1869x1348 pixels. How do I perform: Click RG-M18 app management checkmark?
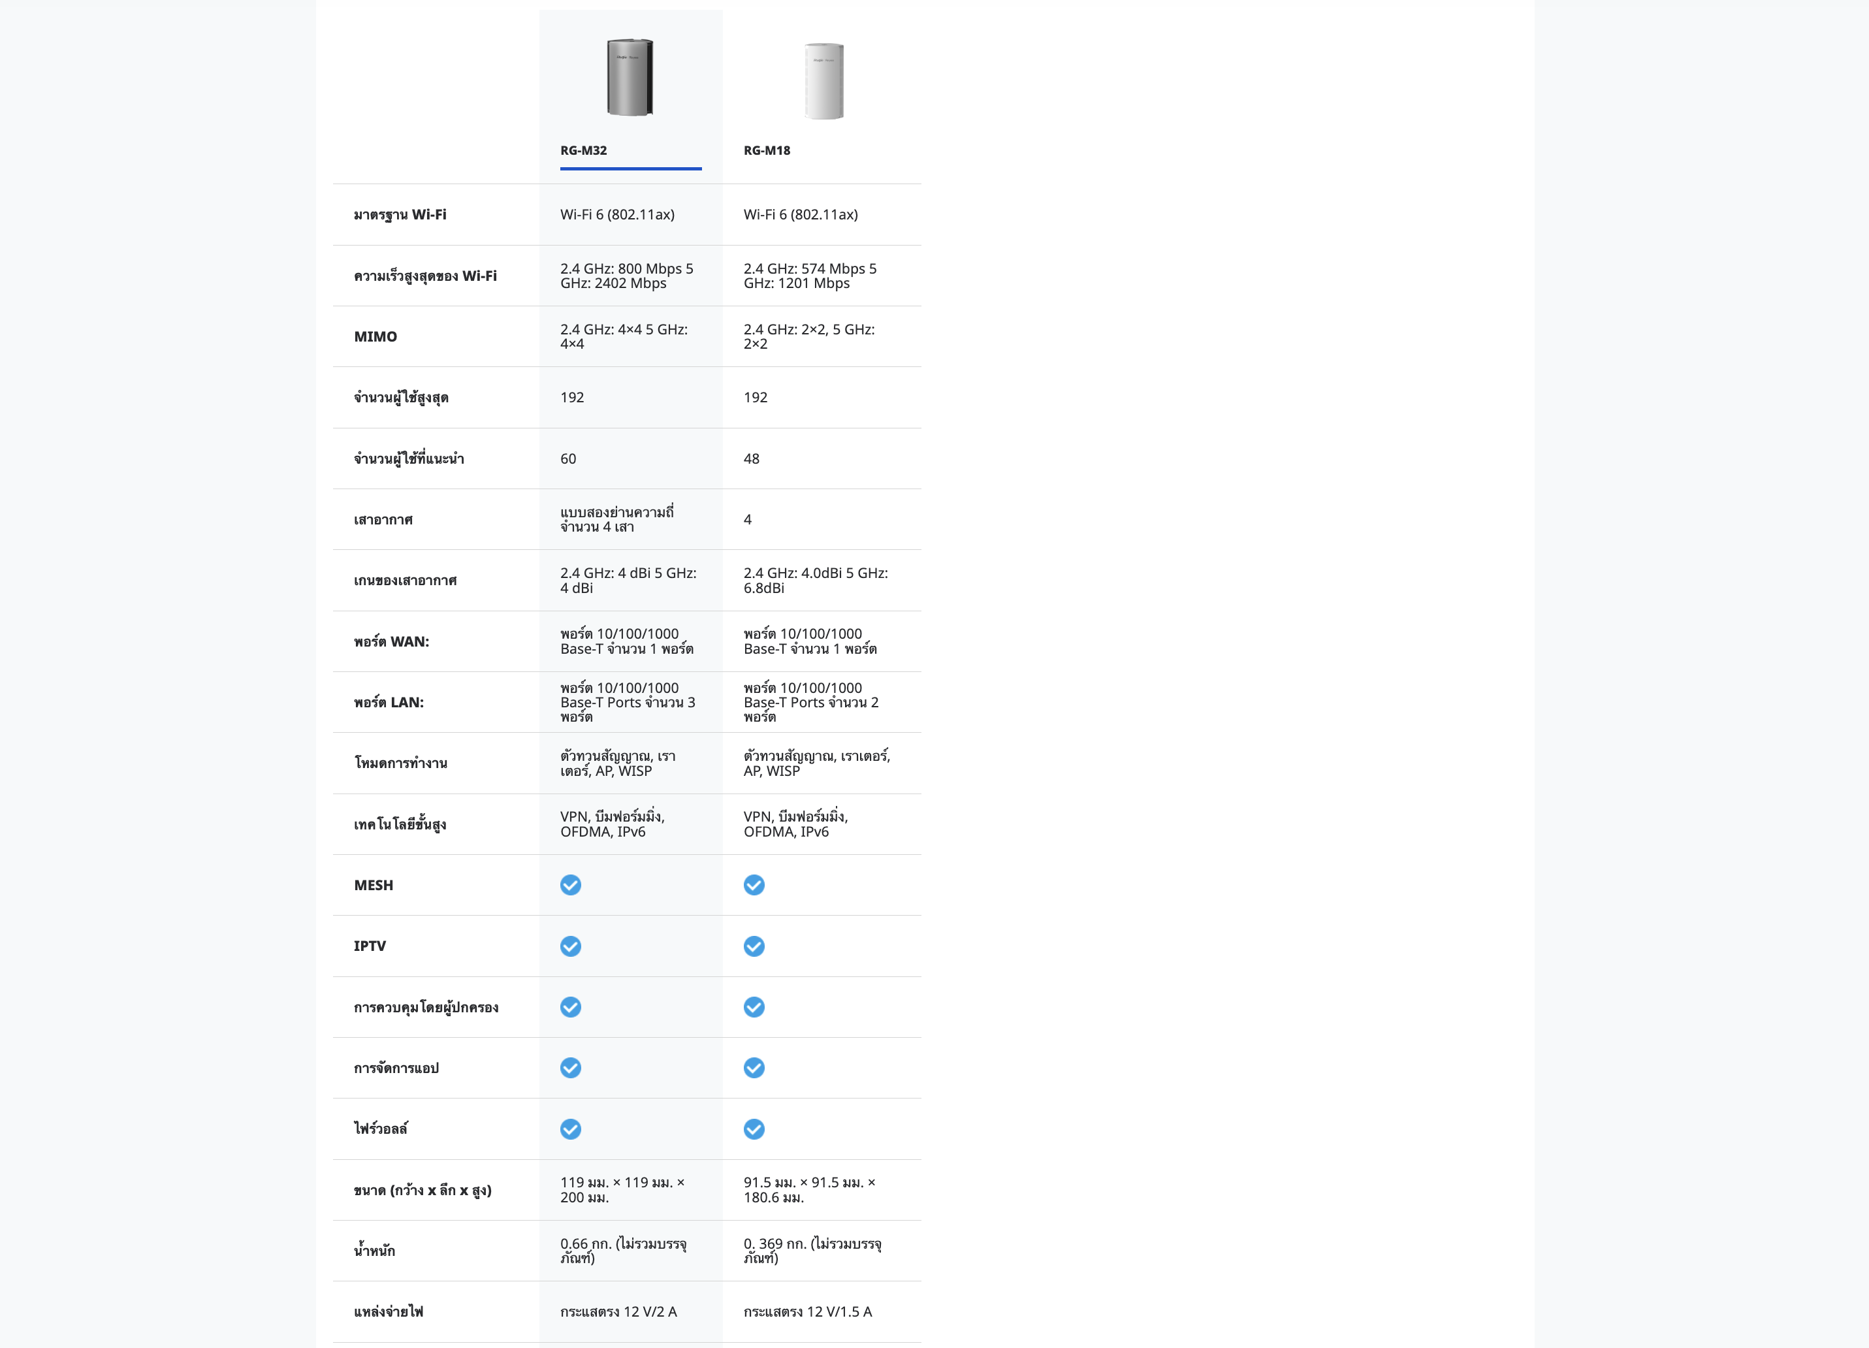pyautogui.click(x=753, y=1068)
